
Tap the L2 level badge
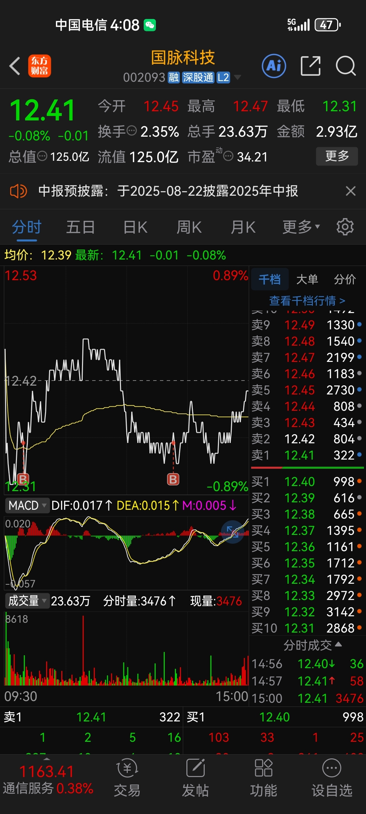click(x=223, y=78)
